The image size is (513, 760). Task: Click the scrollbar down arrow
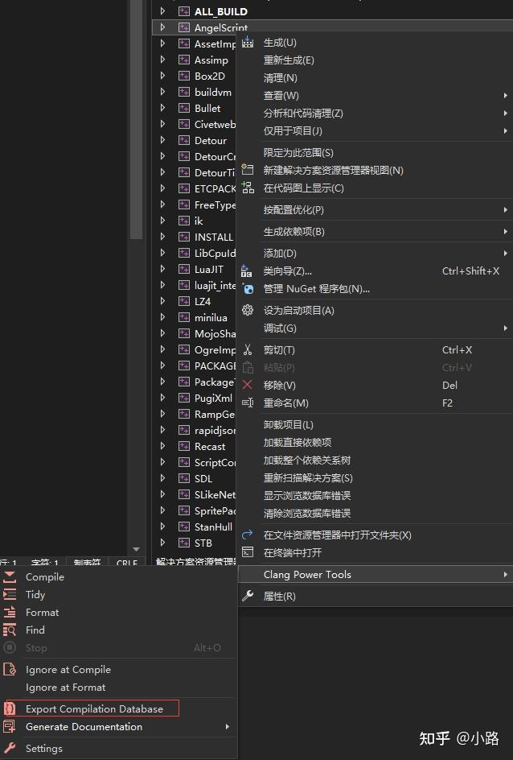pos(137,549)
